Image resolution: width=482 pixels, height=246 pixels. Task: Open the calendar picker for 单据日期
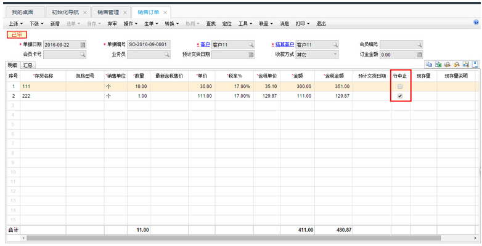pyautogui.click(x=83, y=45)
